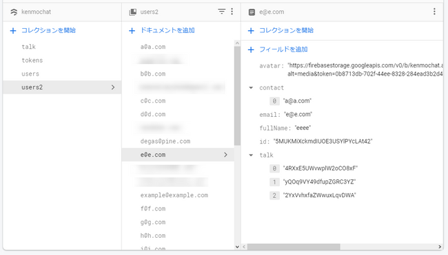The width and height of the screenshot is (448, 255).
Task: Collapse the contact array field
Action: (251, 88)
